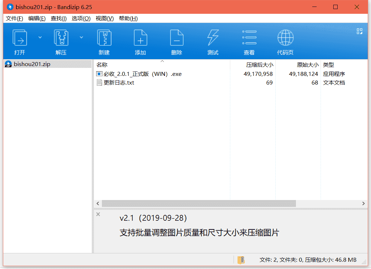Select the 更新日志.txt file
Viewport: 371px width, 269px height.
coord(119,83)
